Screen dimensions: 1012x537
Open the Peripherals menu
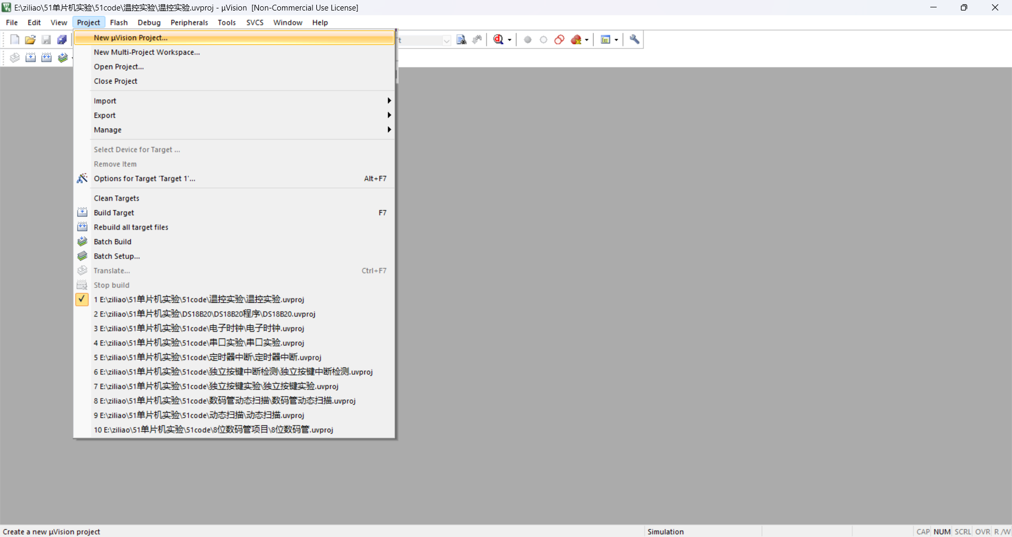coord(189,23)
